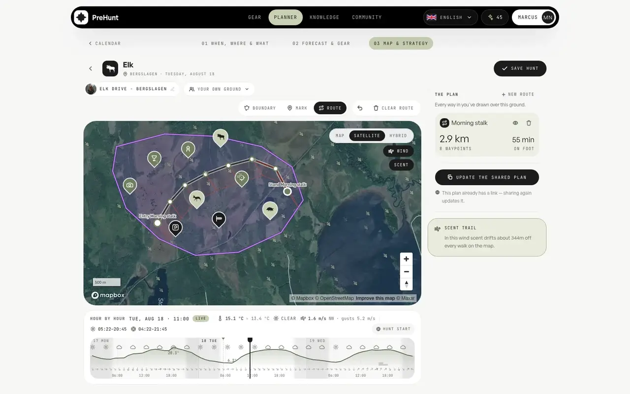The image size is (630, 394).
Task: Click the black wind flag marker
Action: [x=219, y=219]
